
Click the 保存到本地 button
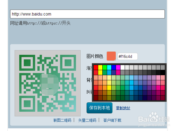(99, 108)
